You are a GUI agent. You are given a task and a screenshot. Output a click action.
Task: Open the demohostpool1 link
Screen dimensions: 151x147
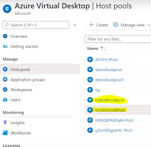pos(110,80)
